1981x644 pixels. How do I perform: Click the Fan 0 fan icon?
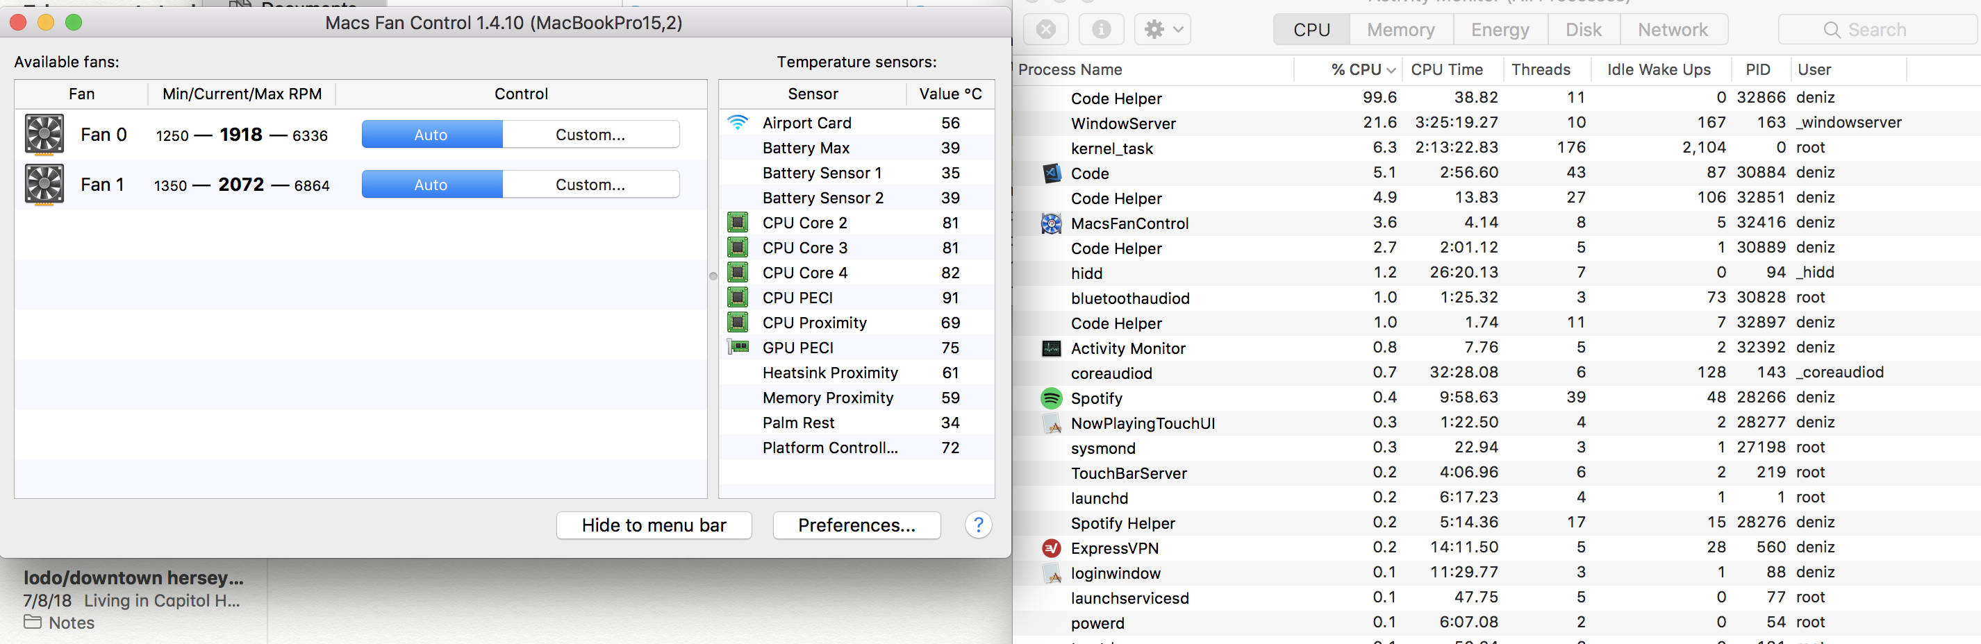coord(44,135)
